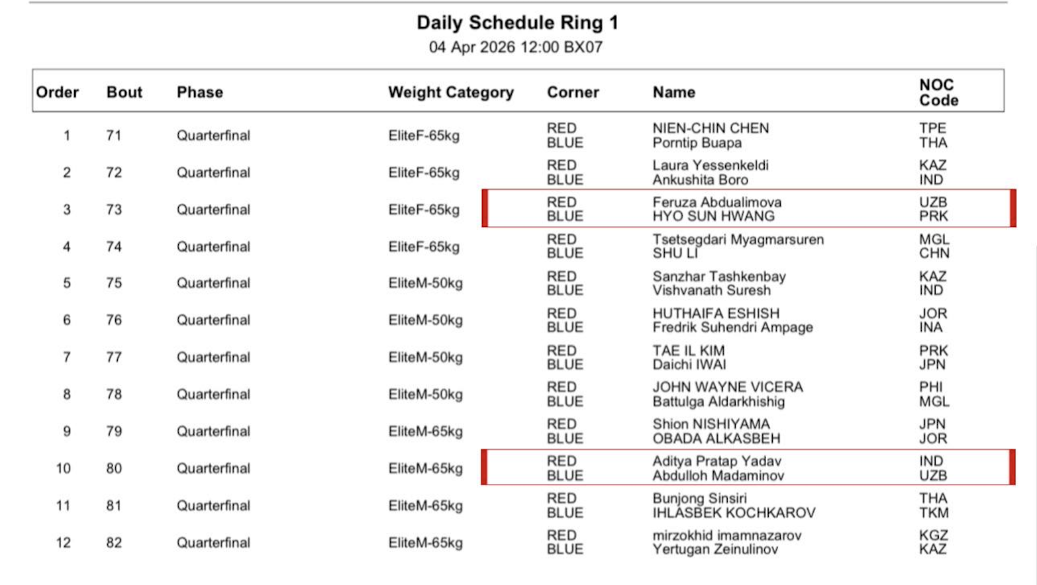The width and height of the screenshot is (1037, 585).
Task: Select the name Aditya Pratap Yadav
Action: pos(716,461)
